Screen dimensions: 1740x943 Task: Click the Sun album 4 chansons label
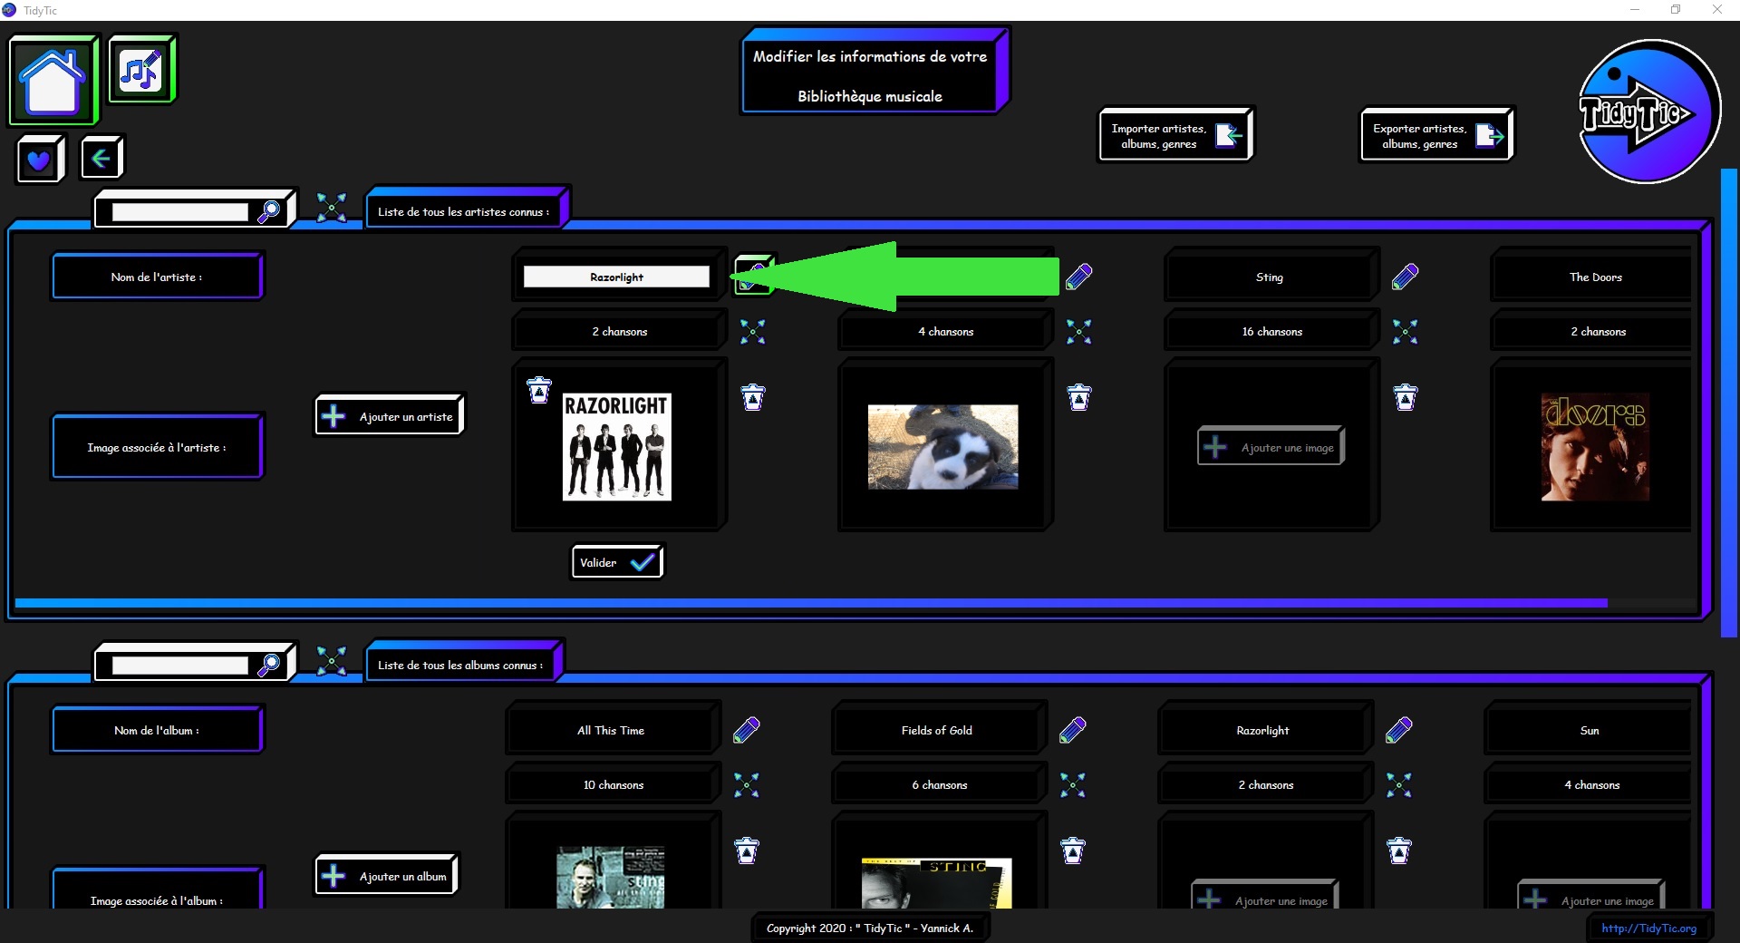pyautogui.click(x=1592, y=785)
